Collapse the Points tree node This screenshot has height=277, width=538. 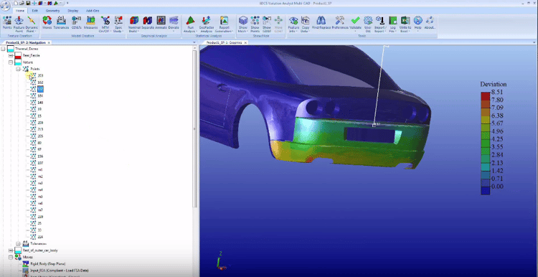(18, 69)
